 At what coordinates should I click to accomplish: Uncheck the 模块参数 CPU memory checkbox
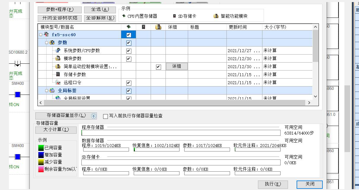coord(129,59)
